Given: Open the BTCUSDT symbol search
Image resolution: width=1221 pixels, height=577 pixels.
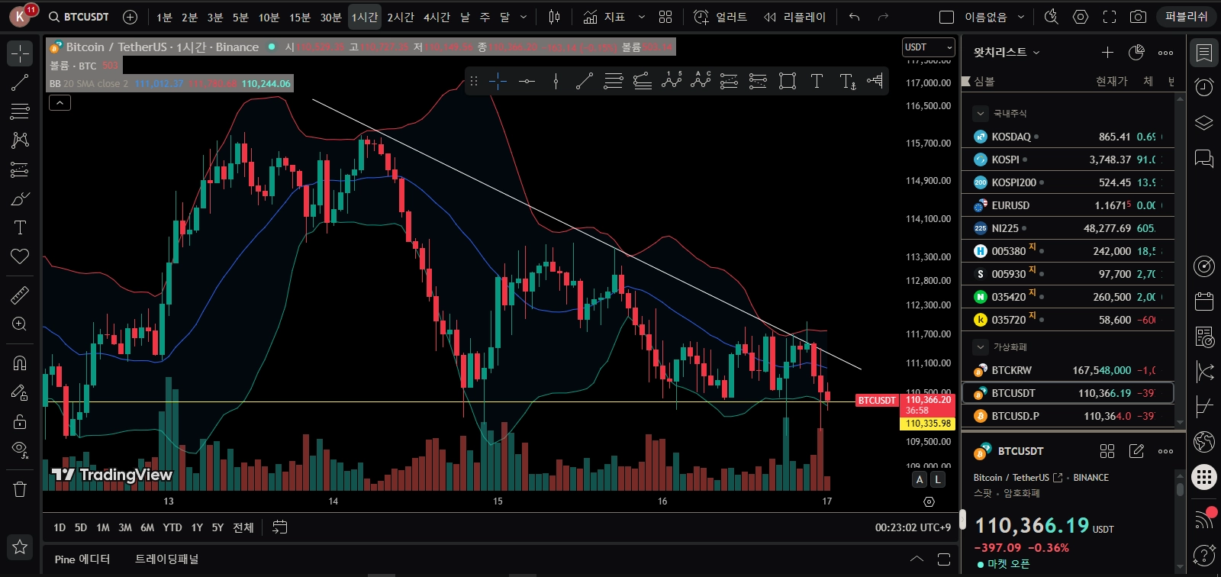Looking at the screenshot, I should [x=79, y=17].
